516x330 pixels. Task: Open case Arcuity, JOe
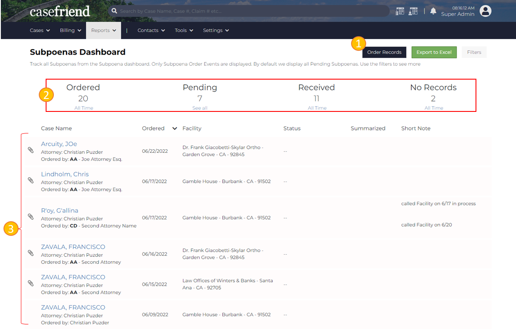(59, 144)
